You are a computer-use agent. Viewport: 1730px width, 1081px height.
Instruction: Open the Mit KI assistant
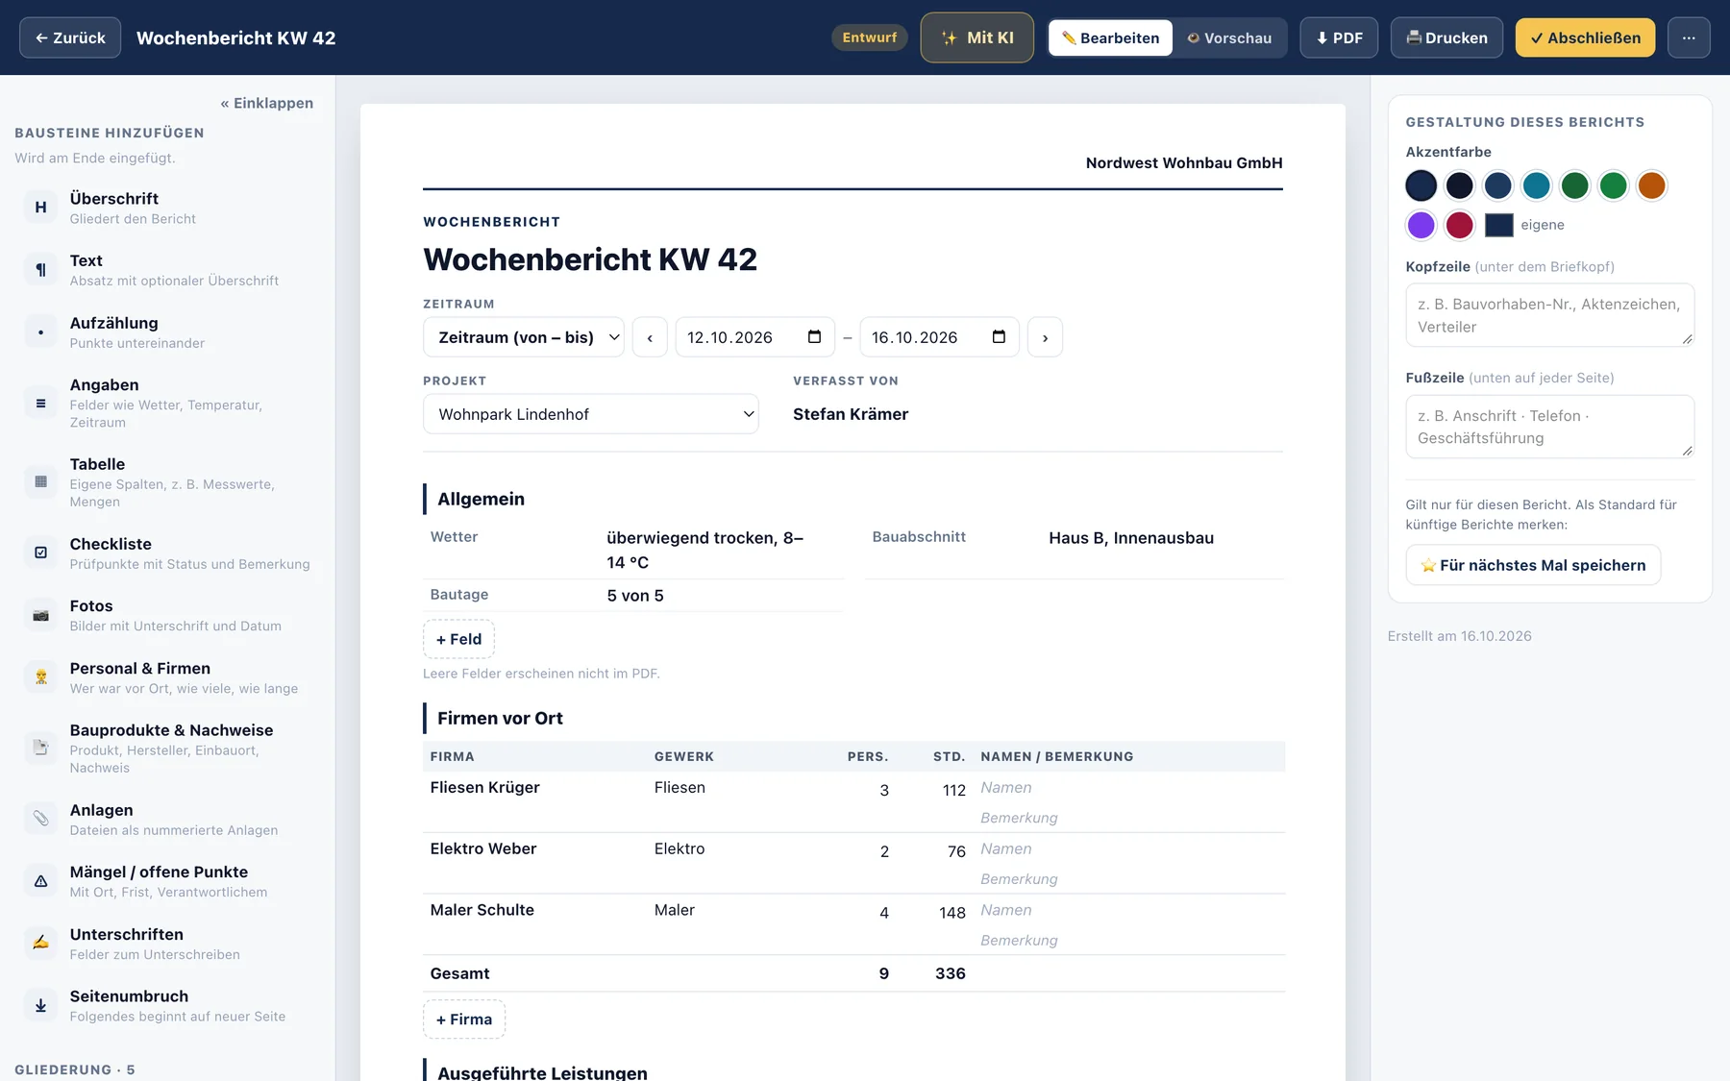(976, 37)
